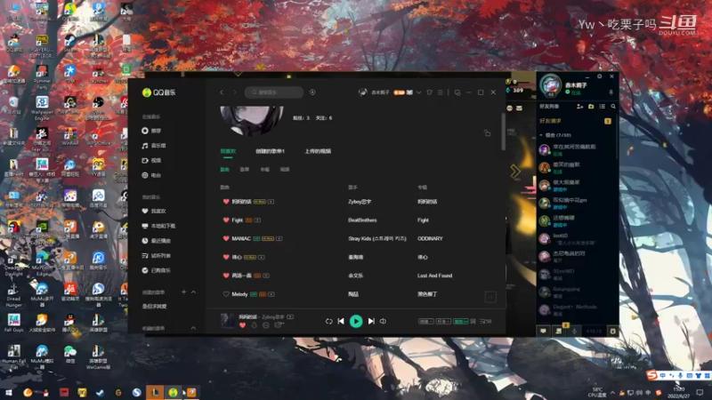The height and width of the screenshot is (400, 712).
Task: Click the QQ Music logo
Action: [159, 92]
